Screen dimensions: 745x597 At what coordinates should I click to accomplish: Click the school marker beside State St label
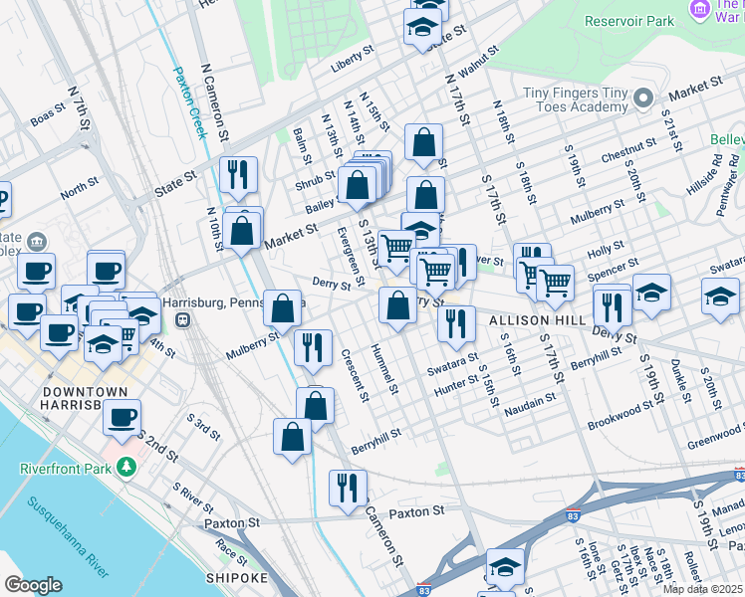click(423, 30)
